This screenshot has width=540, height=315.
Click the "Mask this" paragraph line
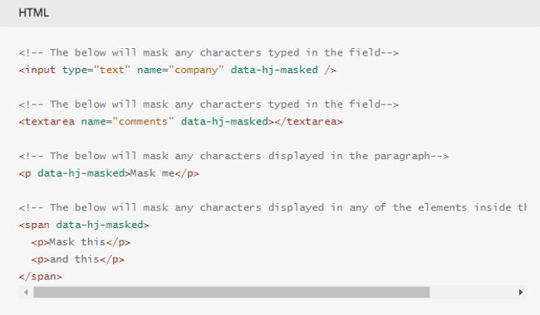point(81,242)
